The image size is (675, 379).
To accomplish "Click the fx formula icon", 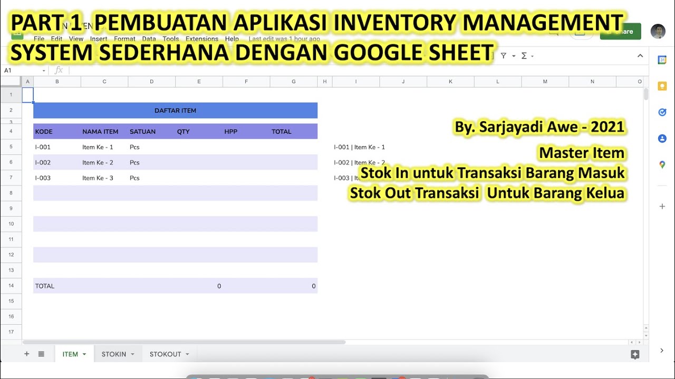I will 59,70.
